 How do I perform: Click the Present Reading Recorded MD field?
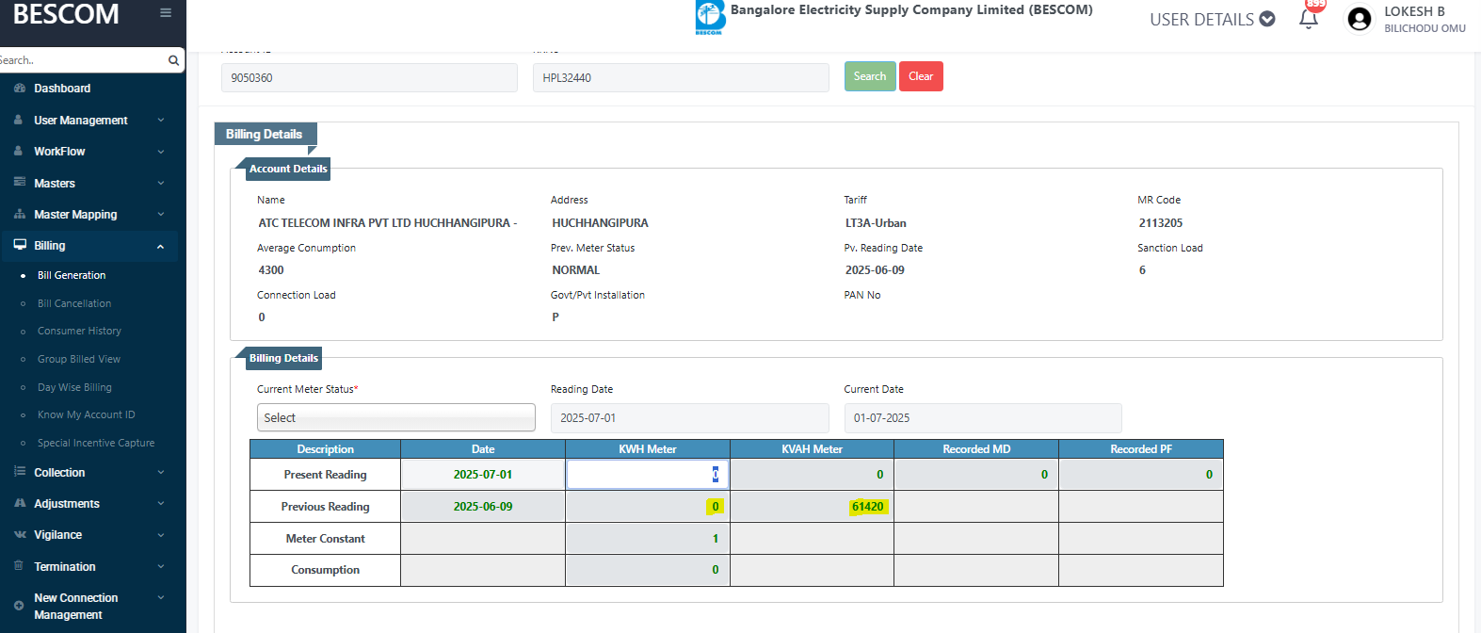point(976,475)
